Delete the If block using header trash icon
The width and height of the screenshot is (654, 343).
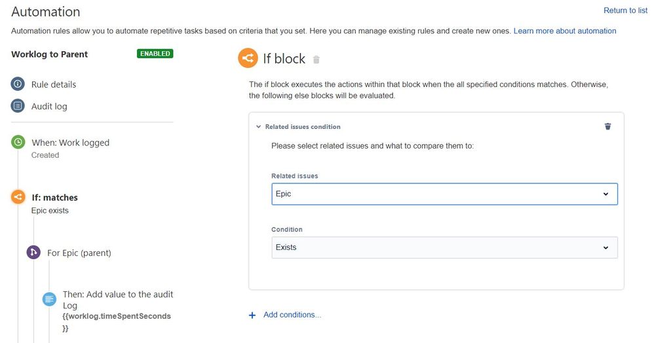coord(317,60)
